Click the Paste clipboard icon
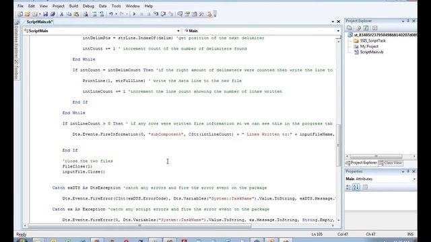 76,14
